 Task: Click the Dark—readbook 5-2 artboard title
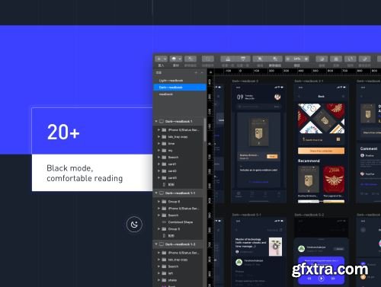309,215
